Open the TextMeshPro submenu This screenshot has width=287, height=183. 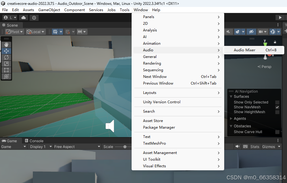pos(178,143)
